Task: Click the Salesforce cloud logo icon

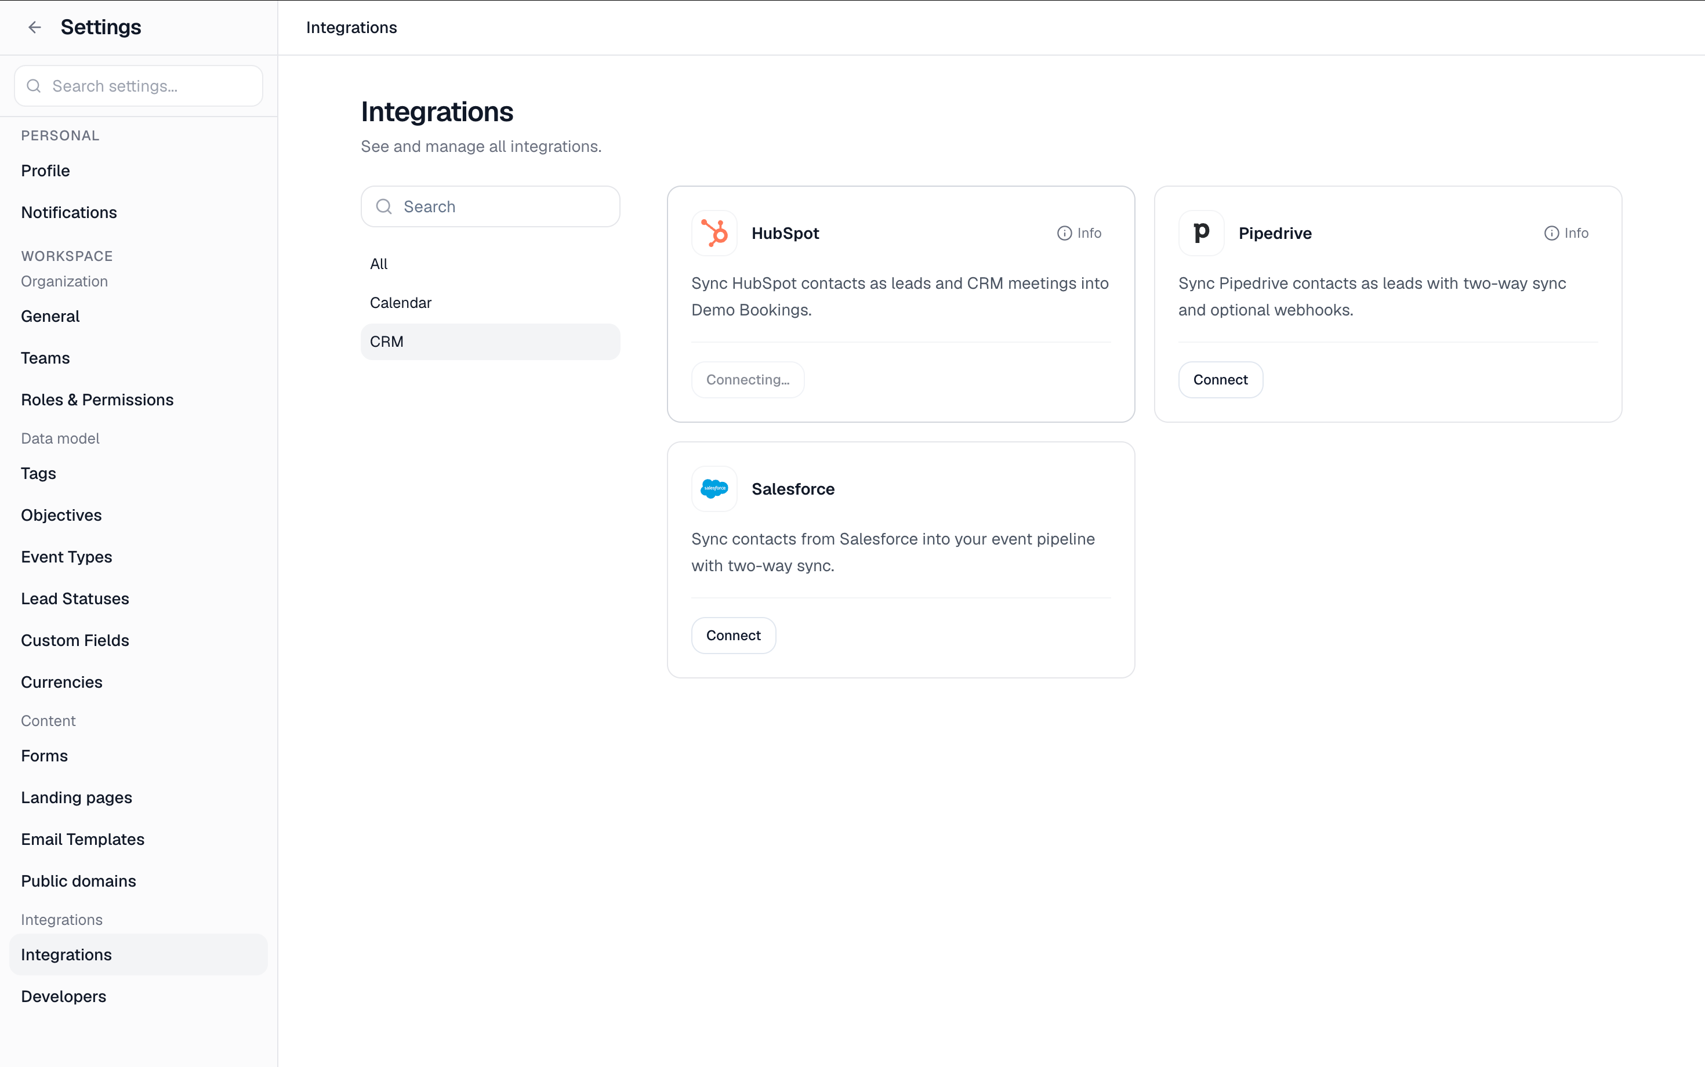Action: coord(714,488)
